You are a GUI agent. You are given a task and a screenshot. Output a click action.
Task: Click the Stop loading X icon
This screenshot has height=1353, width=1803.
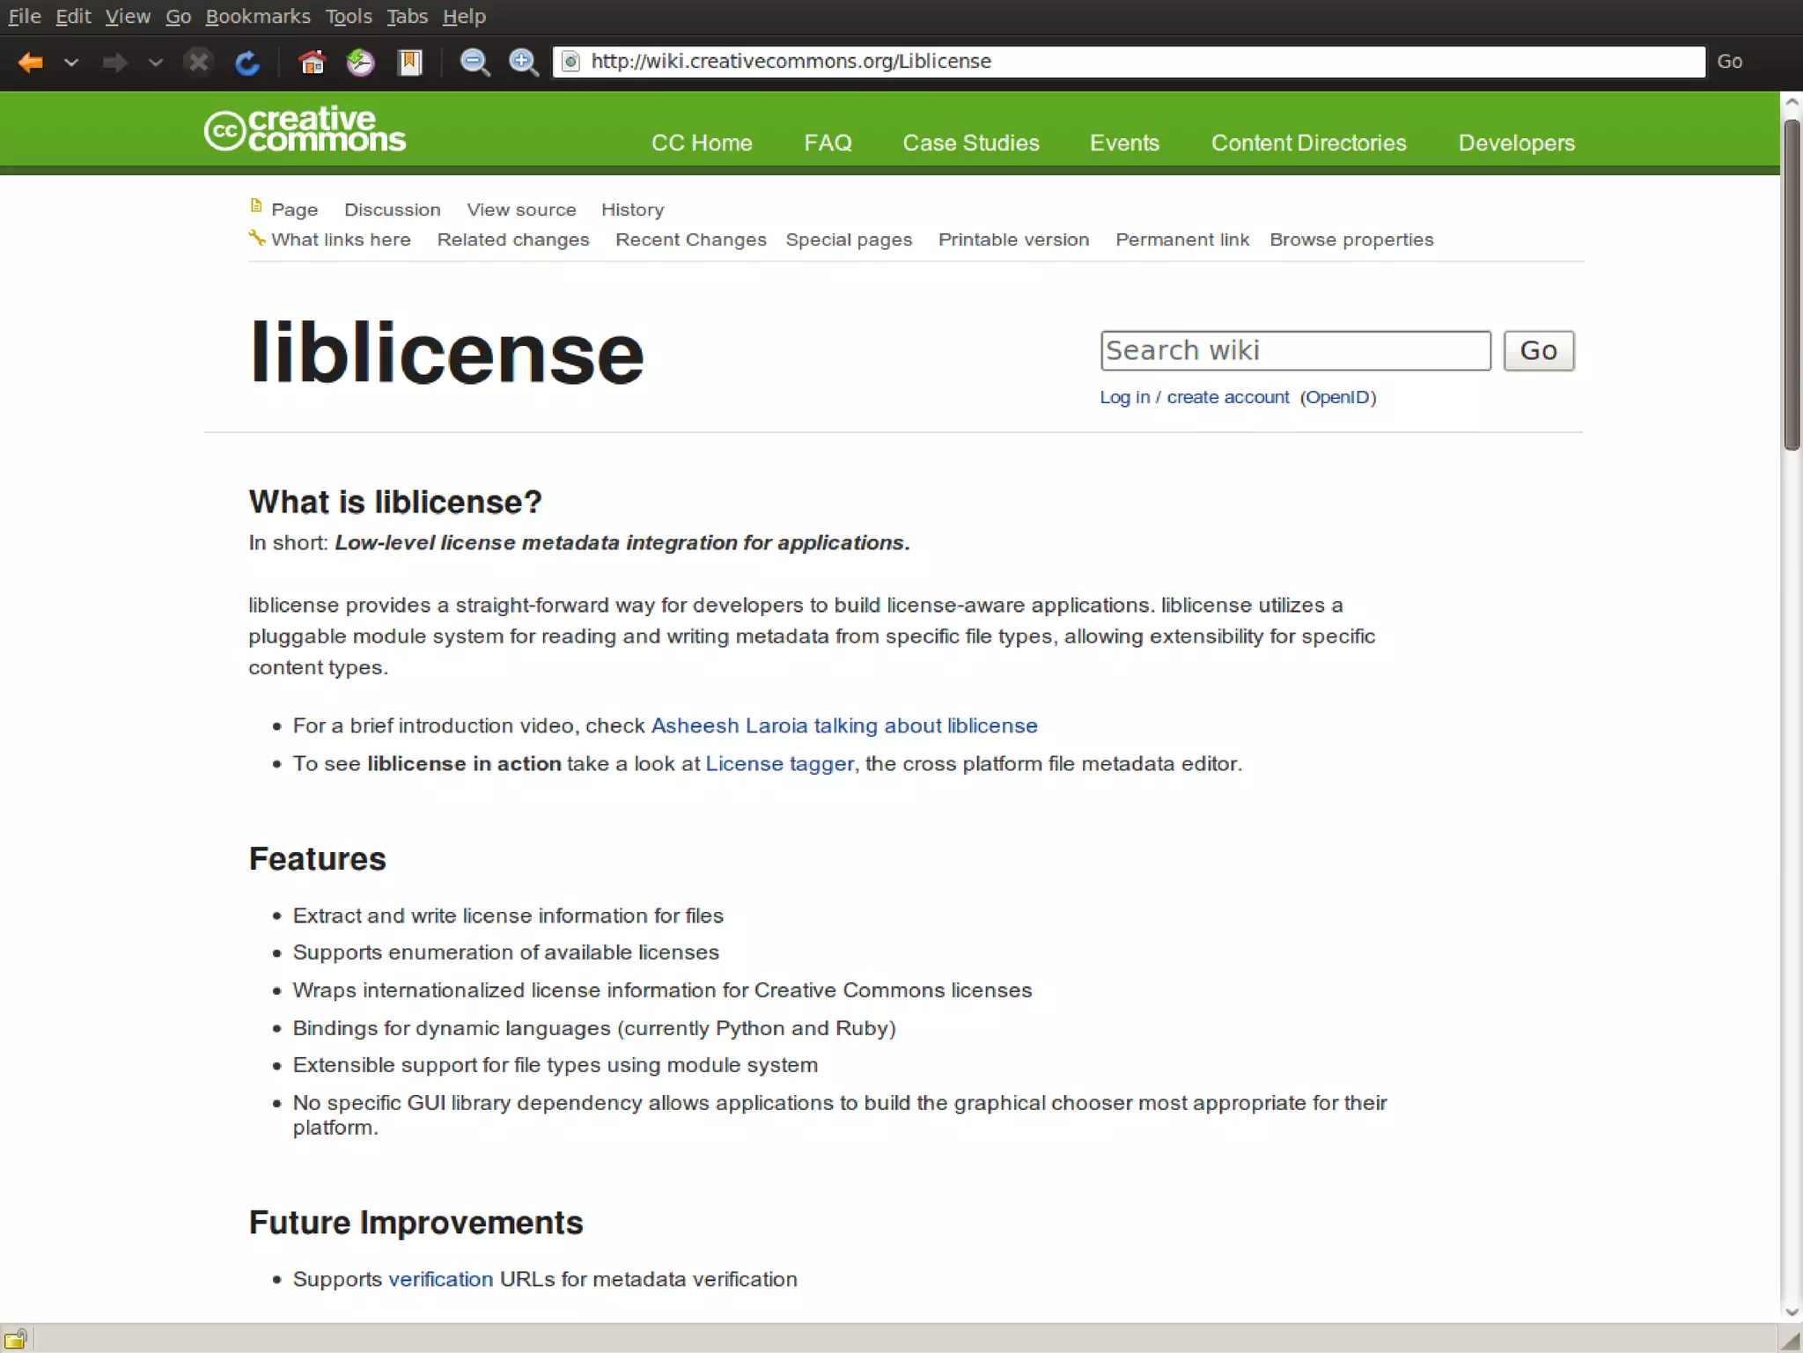pyautogui.click(x=199, y=63)
